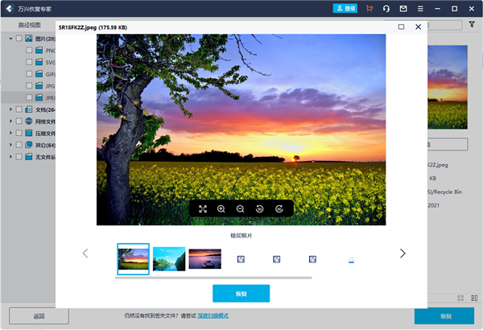Zoom out of the preview image
Screen dimensions: 483x330
[240, 208]
